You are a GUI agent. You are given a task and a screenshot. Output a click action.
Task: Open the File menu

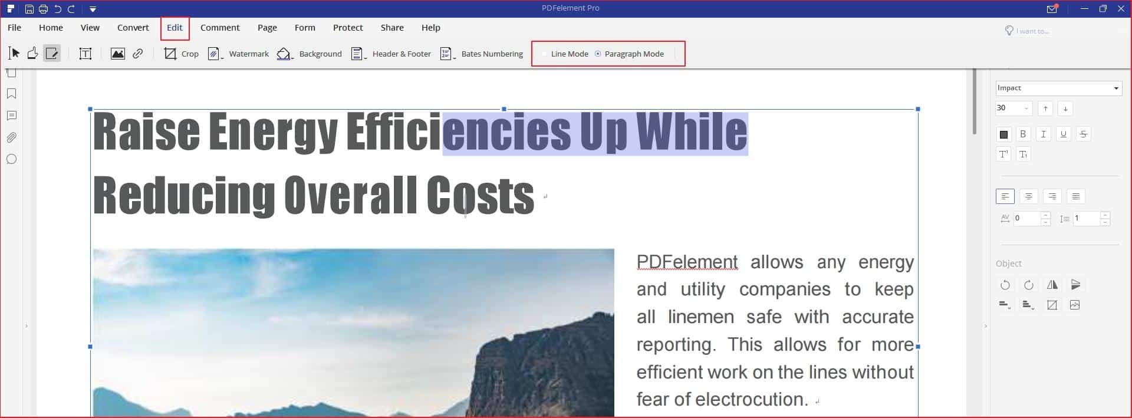(x=14, y=28)
